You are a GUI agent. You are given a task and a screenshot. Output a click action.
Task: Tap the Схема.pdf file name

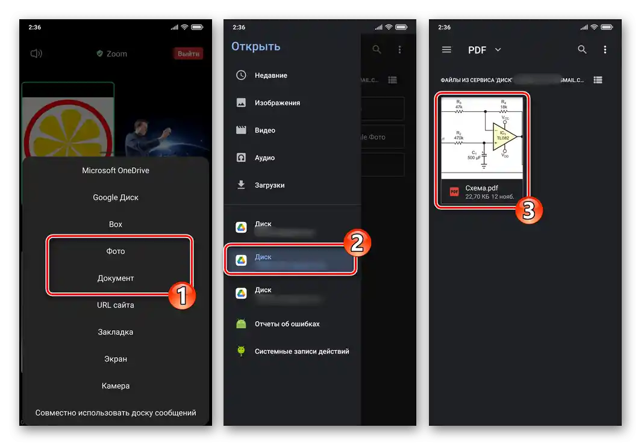pos(481,188)
